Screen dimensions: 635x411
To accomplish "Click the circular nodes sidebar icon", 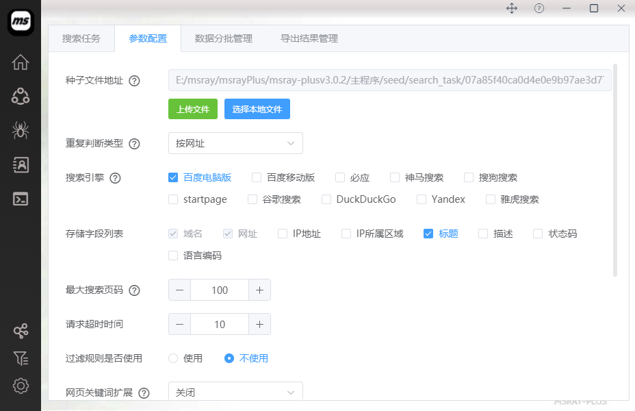I will pos(21,96).
